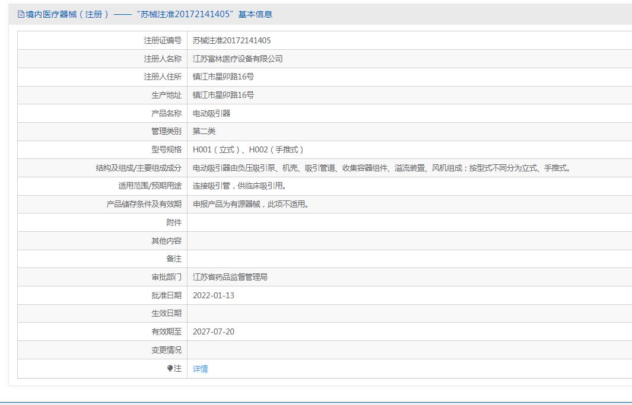Click the 生效日期 label
Viewport: 632px width, 405px height.
coord(167,313)
